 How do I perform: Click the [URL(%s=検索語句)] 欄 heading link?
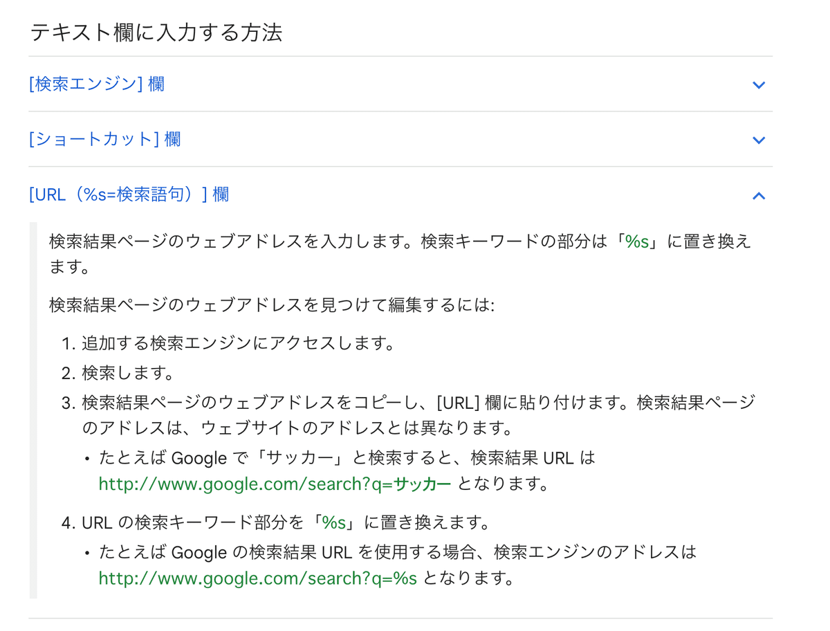click(x=129, y=194)
